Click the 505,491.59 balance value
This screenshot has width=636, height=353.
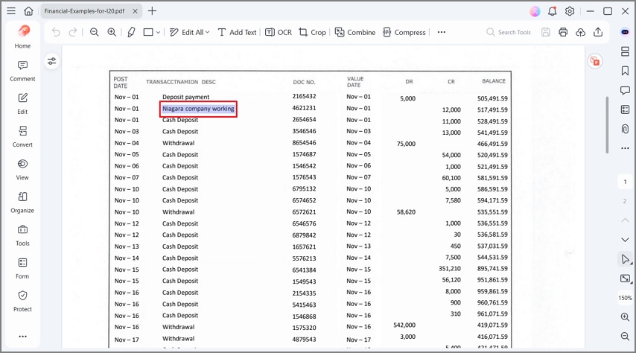coord(492,98)
